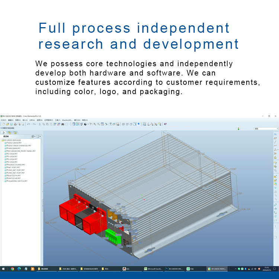
Task: Select the datum axis tool in right toolbar
Action: [x=275, y=142]
